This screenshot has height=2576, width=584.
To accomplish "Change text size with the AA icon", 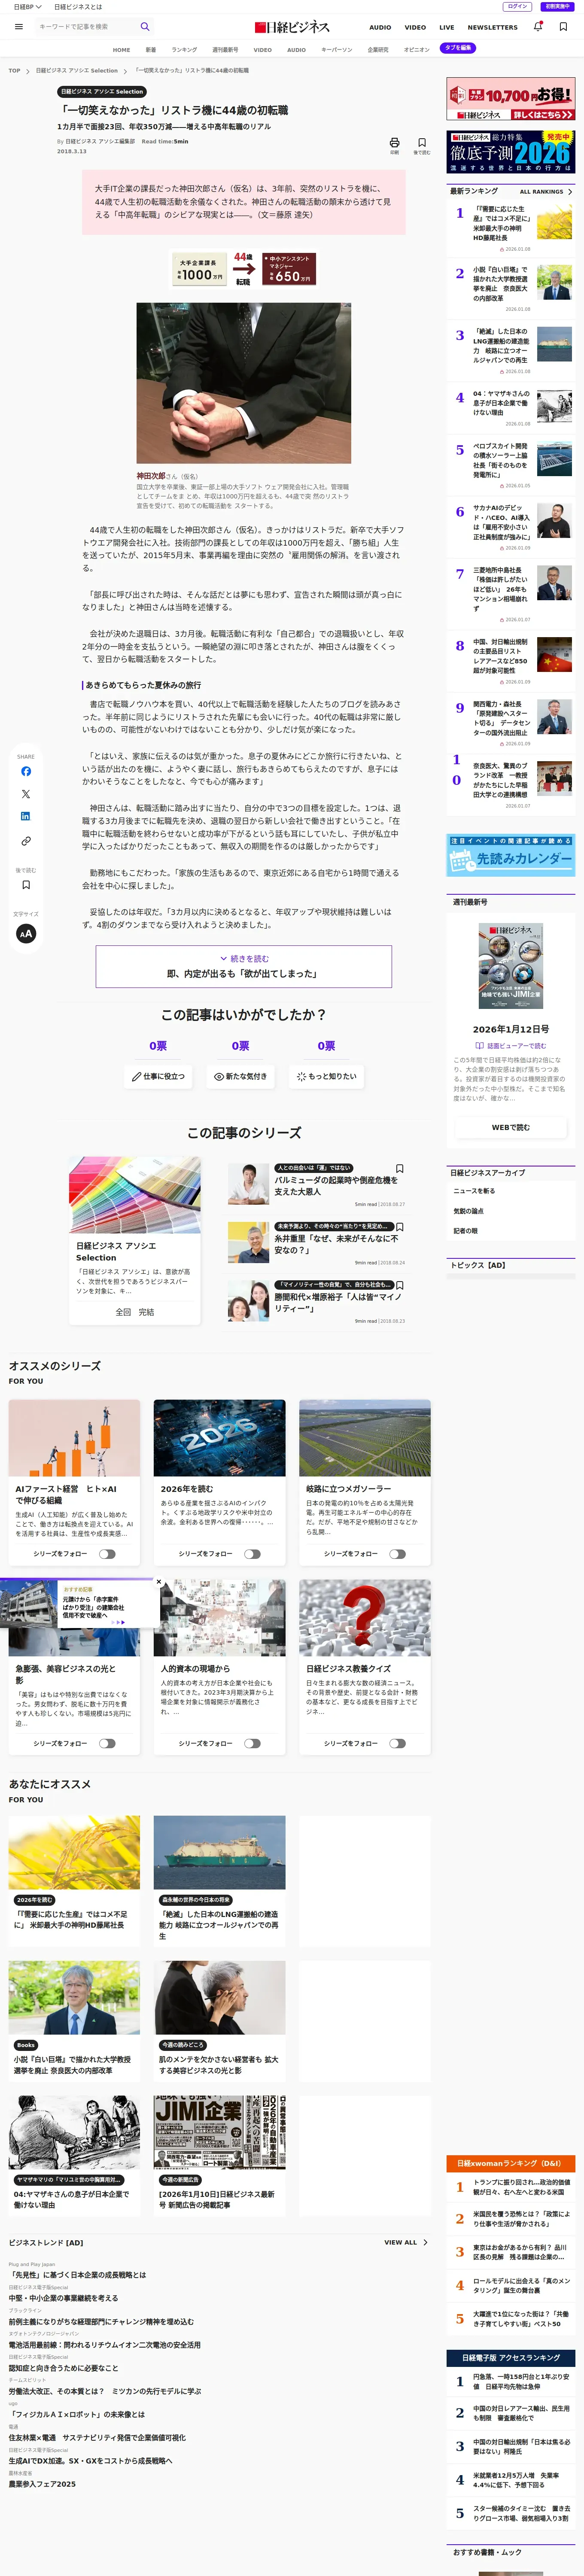I will (26, 933).
